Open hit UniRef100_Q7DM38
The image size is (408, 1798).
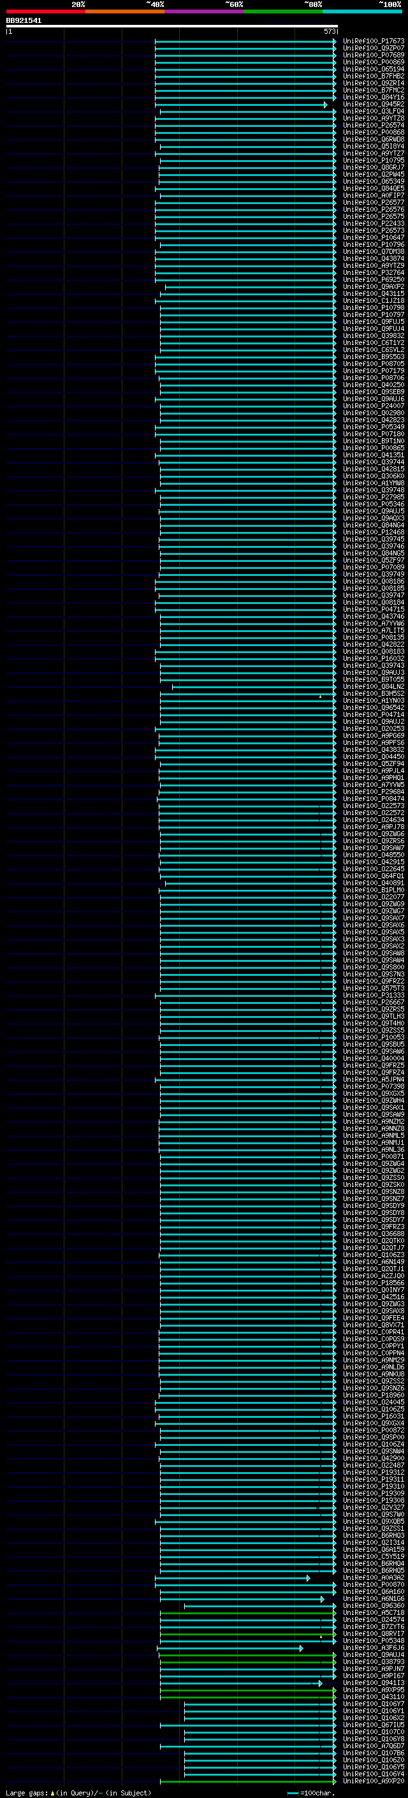(x=374, y=251)
